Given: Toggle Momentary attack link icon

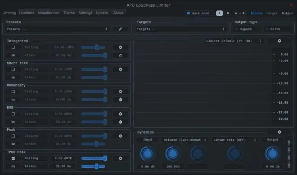Looking at the screenshot, I should click(13, 100).
